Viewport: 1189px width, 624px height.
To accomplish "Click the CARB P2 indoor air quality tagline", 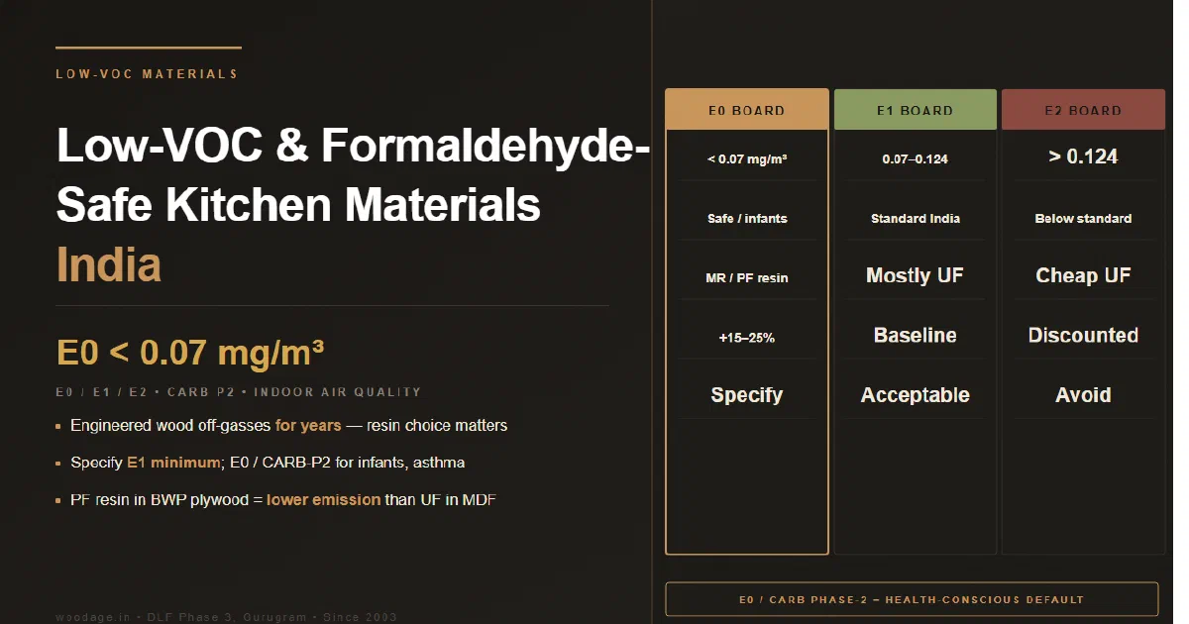I will pyautogui.click(x=239, y=392).
